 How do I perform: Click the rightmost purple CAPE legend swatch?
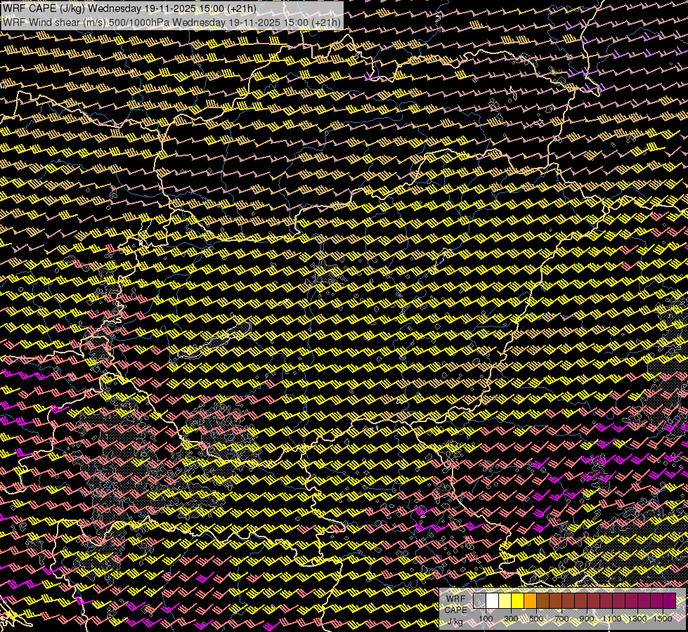tap(669, 600)
